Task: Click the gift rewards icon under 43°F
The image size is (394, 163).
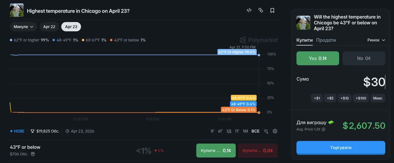Action: (x=33, y=154)
